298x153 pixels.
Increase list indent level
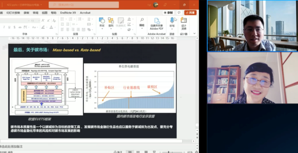pyautogui.click(x=68, y=24)
